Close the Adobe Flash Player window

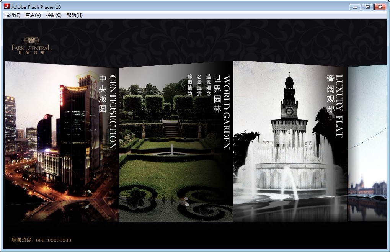click(x=380, y=7)
